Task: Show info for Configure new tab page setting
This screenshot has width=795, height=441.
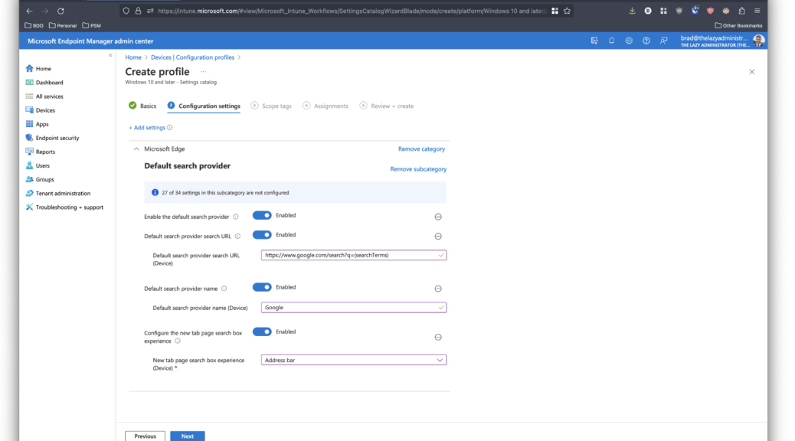Action: click(178, 341)
